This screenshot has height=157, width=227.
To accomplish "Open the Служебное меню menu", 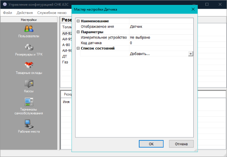I will [x=52, y=12].
